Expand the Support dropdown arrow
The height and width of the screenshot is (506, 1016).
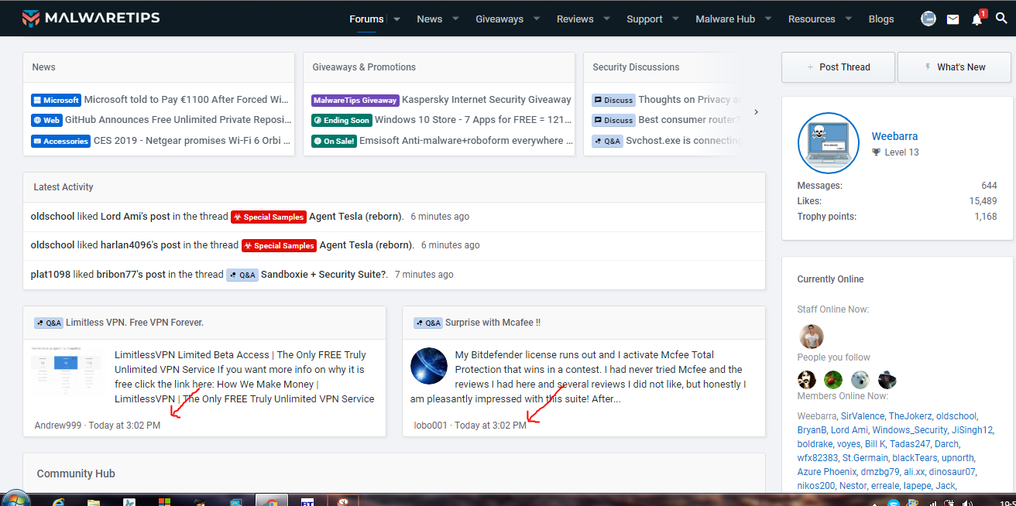pyautogui.click(x=675, y=19)
